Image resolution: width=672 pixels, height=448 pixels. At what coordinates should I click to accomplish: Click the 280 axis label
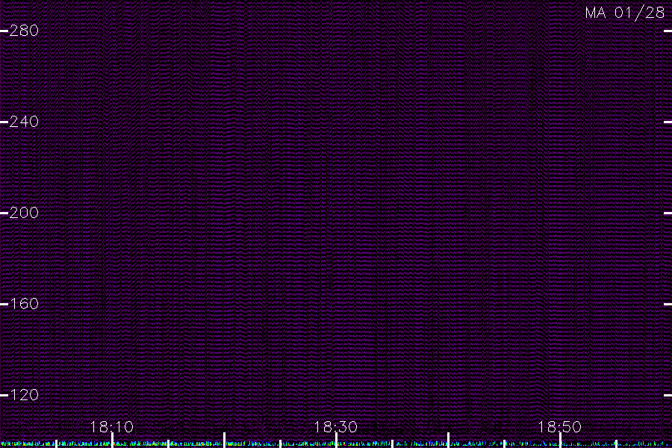[x=24, y=31]
